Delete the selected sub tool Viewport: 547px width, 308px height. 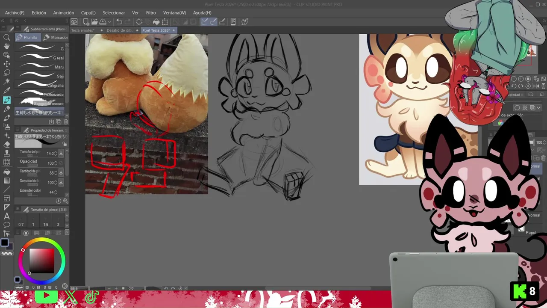click(65, 122)
